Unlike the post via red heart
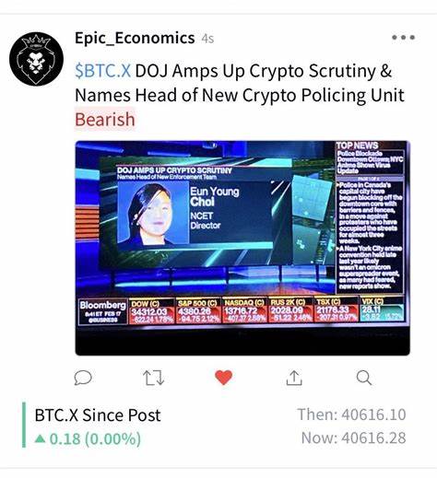This screenshot has width=437, height=478. [224, 378]
